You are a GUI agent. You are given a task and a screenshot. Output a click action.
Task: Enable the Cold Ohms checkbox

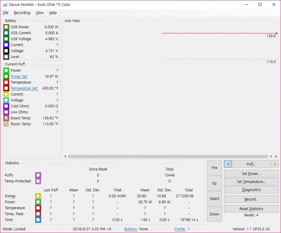pos(6,106)
